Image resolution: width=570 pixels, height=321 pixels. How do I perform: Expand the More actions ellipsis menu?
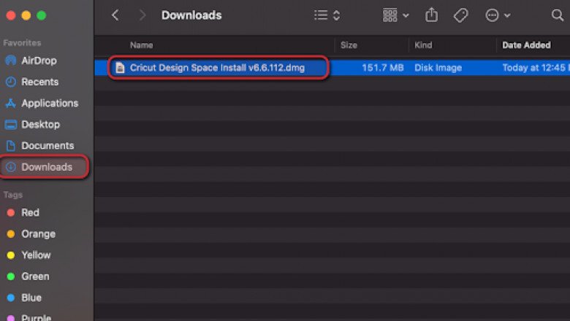[496, 15]
